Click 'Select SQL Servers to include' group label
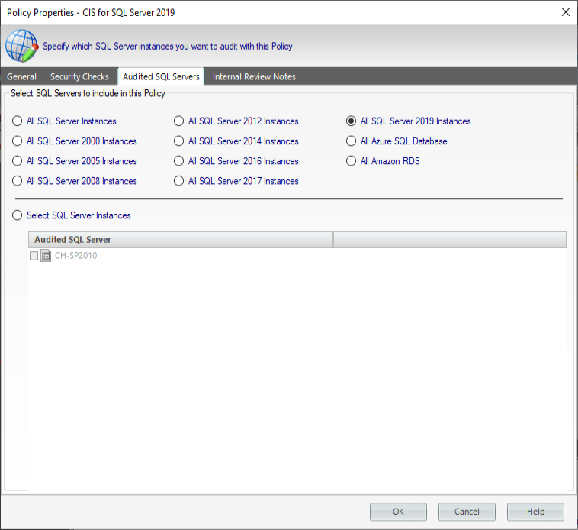The image size is (578, 530). click(88, 93)
